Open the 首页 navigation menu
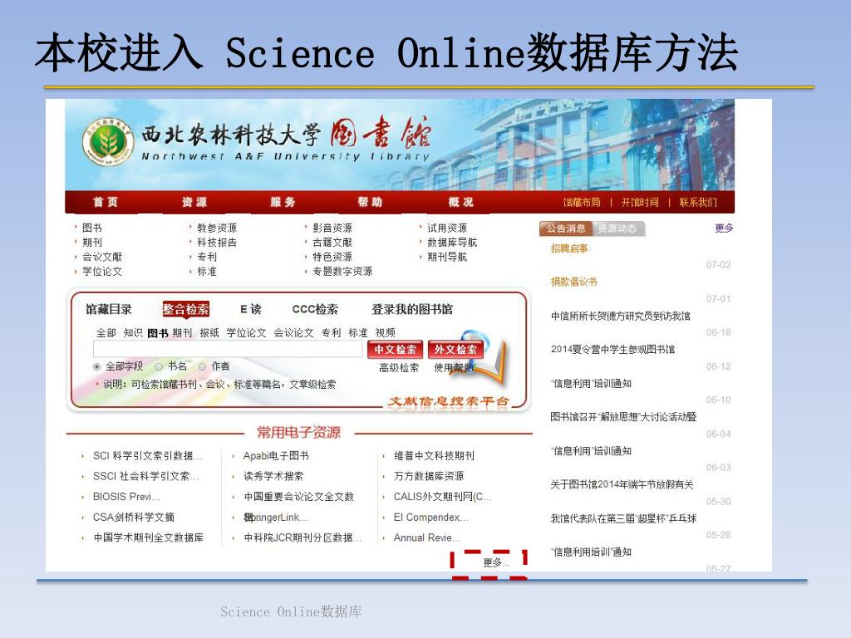This screenshot has width=851, height=638. (x=106, y=202)
